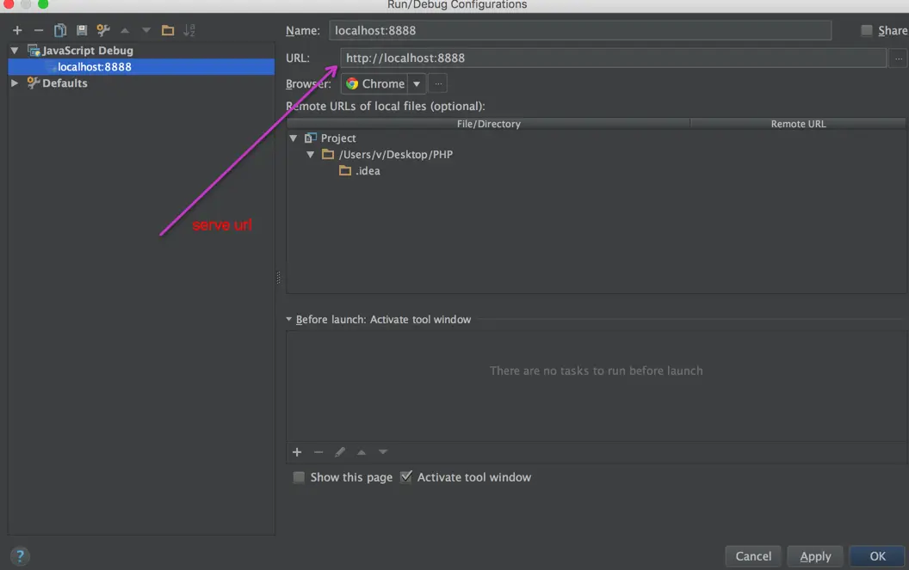909x570 pixels.
Task: Collapse the Before launch section
Action: click(288, 319)
